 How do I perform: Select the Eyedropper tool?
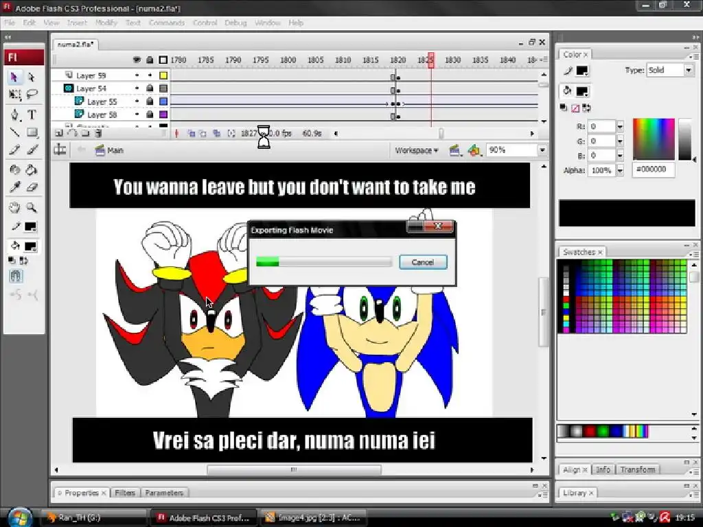(14, 187)
